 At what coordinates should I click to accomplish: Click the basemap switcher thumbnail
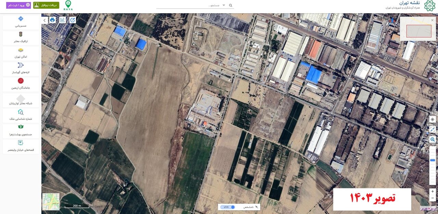pyautogui.click(x=51, y=201)
